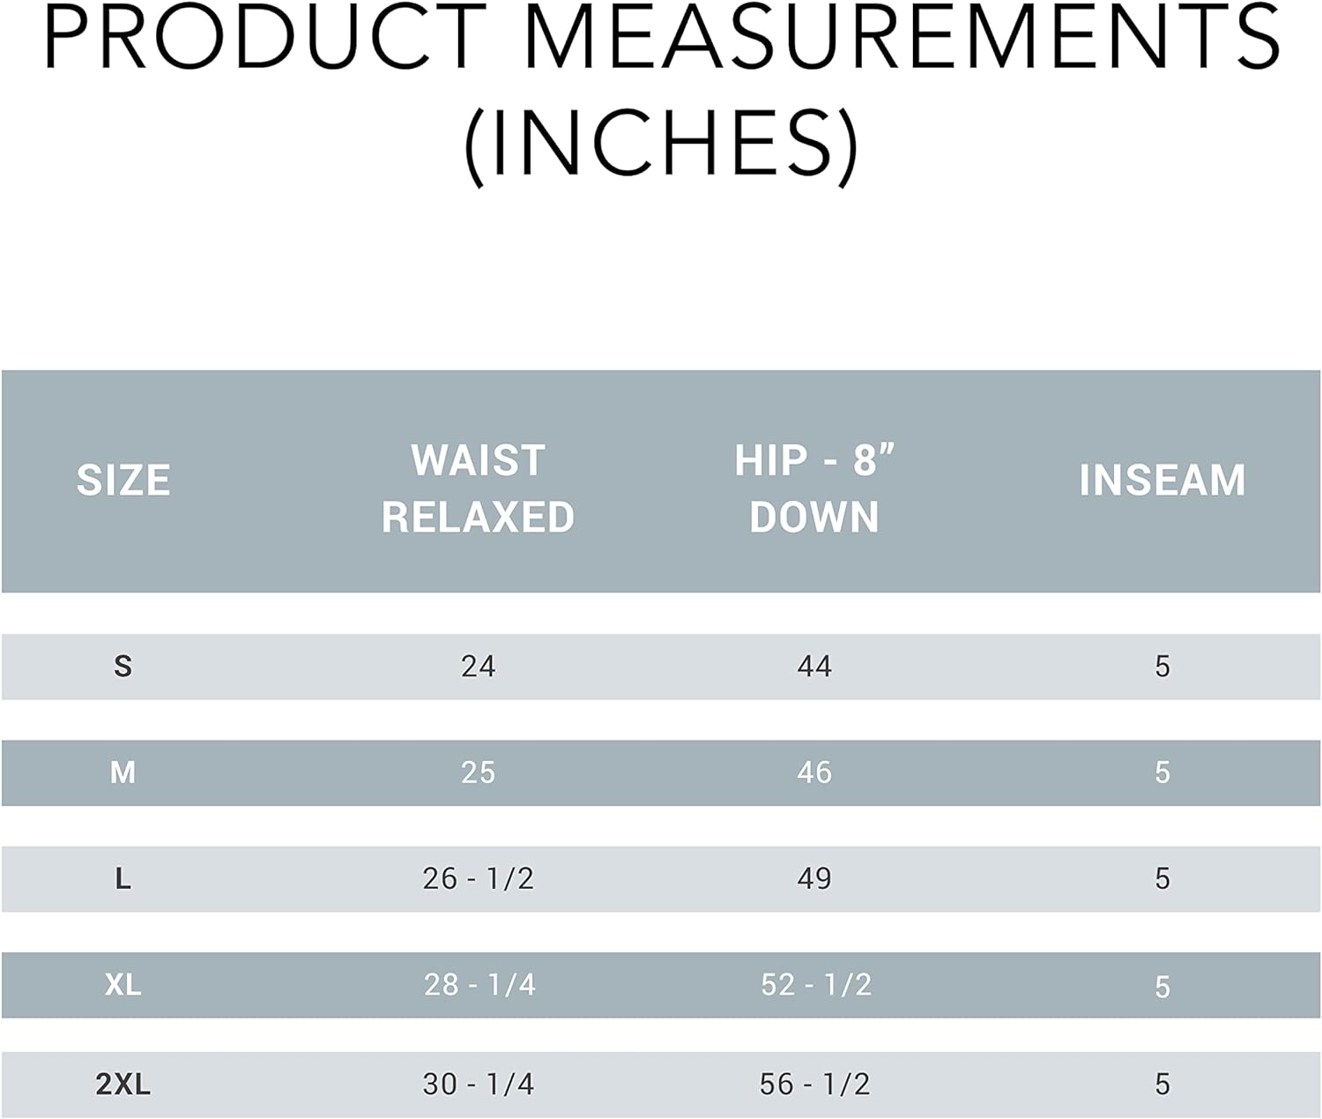Screen dimensions: 1322x1119
Task: Click the PRODUCT MEASUREMENTS (INCHES) title
Action: (662, 93)
